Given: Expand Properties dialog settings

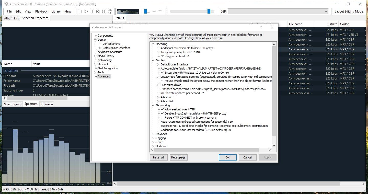Looking at the screenshot, I should (158, 85).
